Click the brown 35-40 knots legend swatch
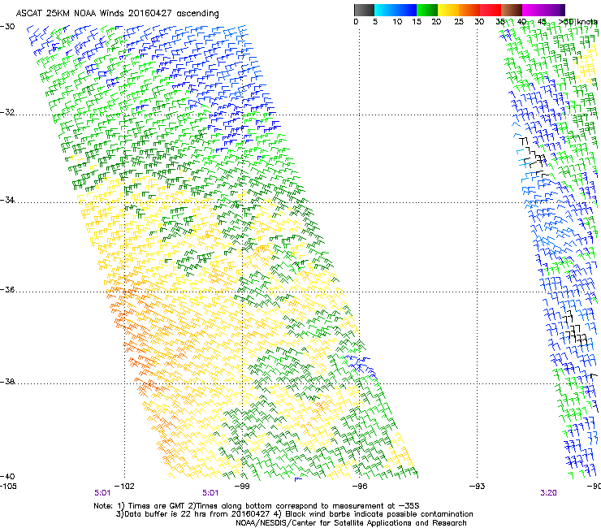 coord(512,10)
